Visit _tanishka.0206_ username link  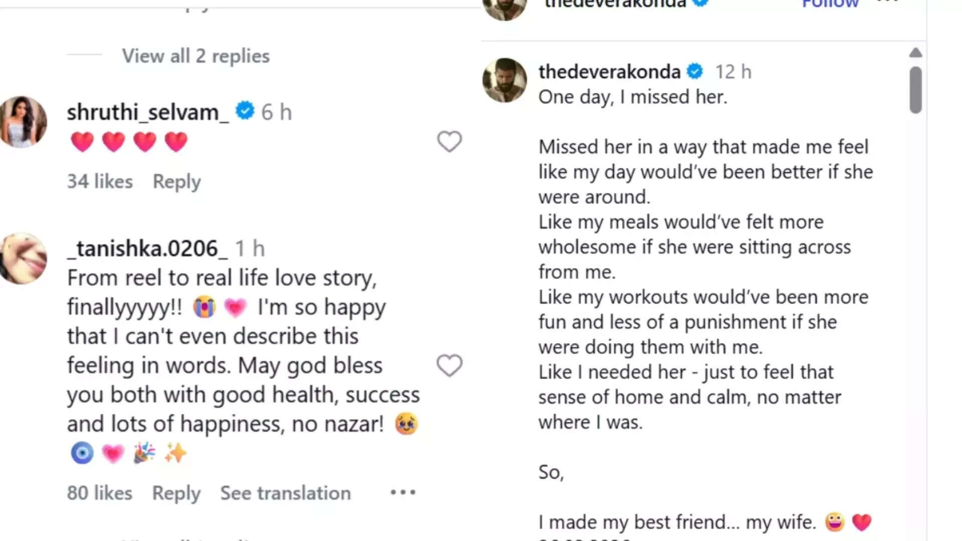(147, 248)
